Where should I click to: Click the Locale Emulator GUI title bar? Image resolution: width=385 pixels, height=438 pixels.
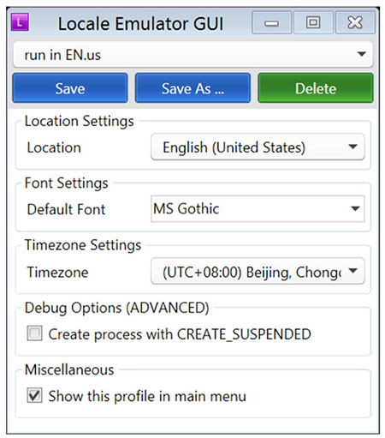pyautogui.click(x=140, y=23)
